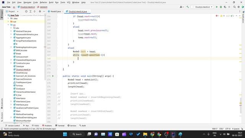Click select opened file target icon
The image size is (245, 138).
(x=26, y=11)
